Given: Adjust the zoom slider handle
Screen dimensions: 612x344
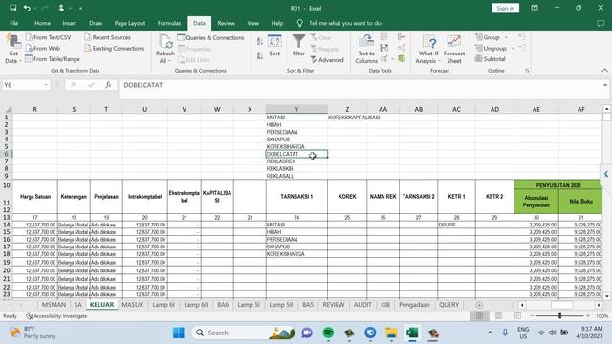Looking at the screenshot, I should (x=559, y=316).
